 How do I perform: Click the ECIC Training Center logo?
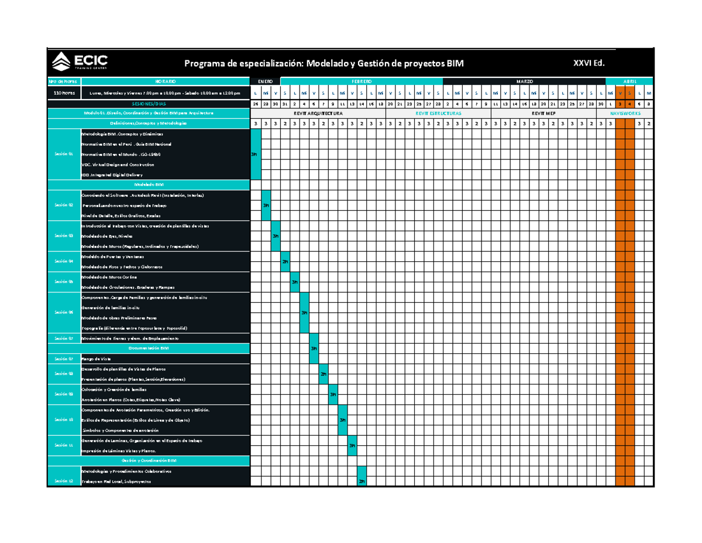click(80, 61)
